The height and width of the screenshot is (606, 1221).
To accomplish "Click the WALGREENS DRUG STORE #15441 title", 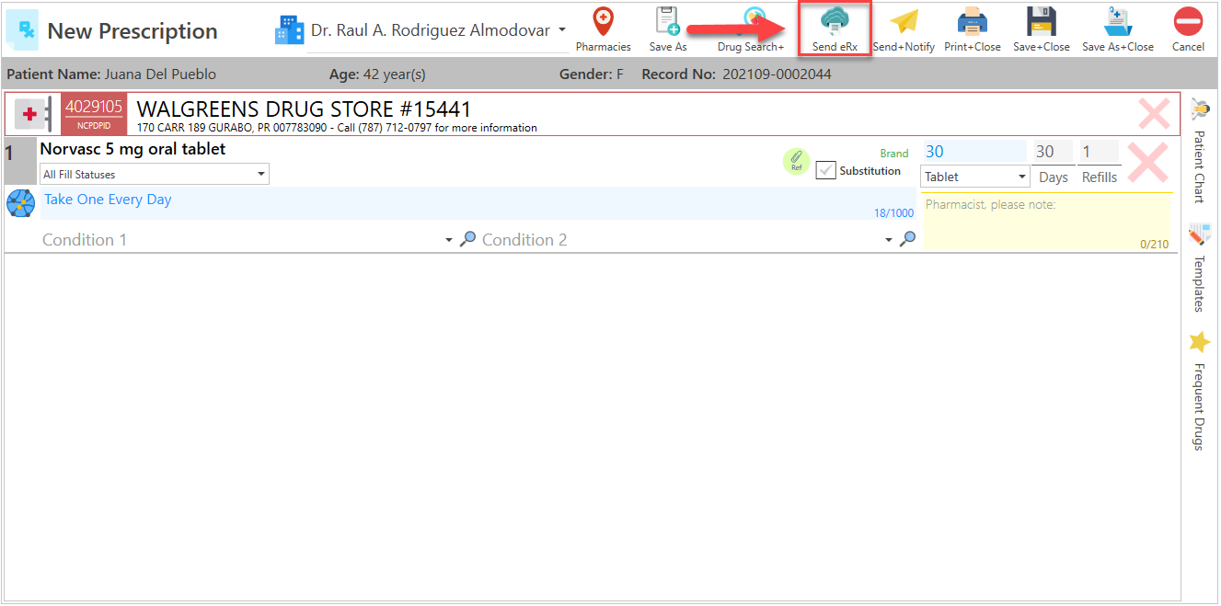I will tap(304, 110).
